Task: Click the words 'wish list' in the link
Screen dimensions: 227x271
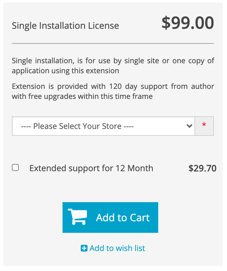Action: click(x=130, y=248)
